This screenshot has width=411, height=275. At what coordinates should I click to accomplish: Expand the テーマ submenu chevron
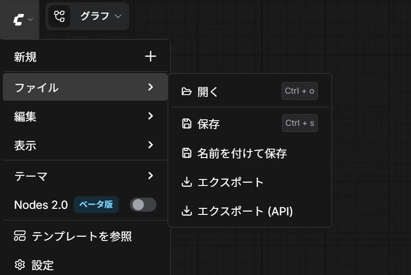(x=150, y=176)
